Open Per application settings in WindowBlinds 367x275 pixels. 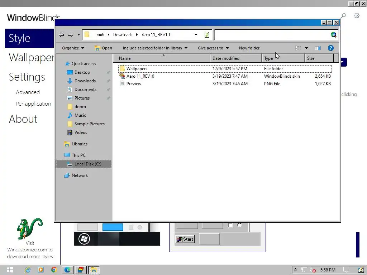point(33,104)
